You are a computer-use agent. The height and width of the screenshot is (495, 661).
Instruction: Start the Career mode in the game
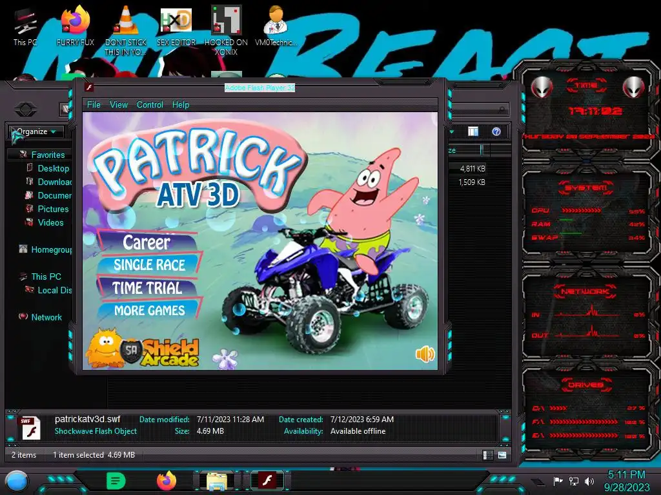(147, 242)
